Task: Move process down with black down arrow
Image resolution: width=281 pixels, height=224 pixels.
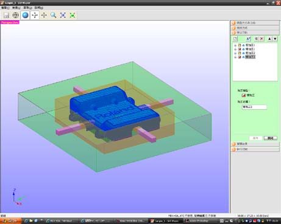Action: tap(275, 39)
